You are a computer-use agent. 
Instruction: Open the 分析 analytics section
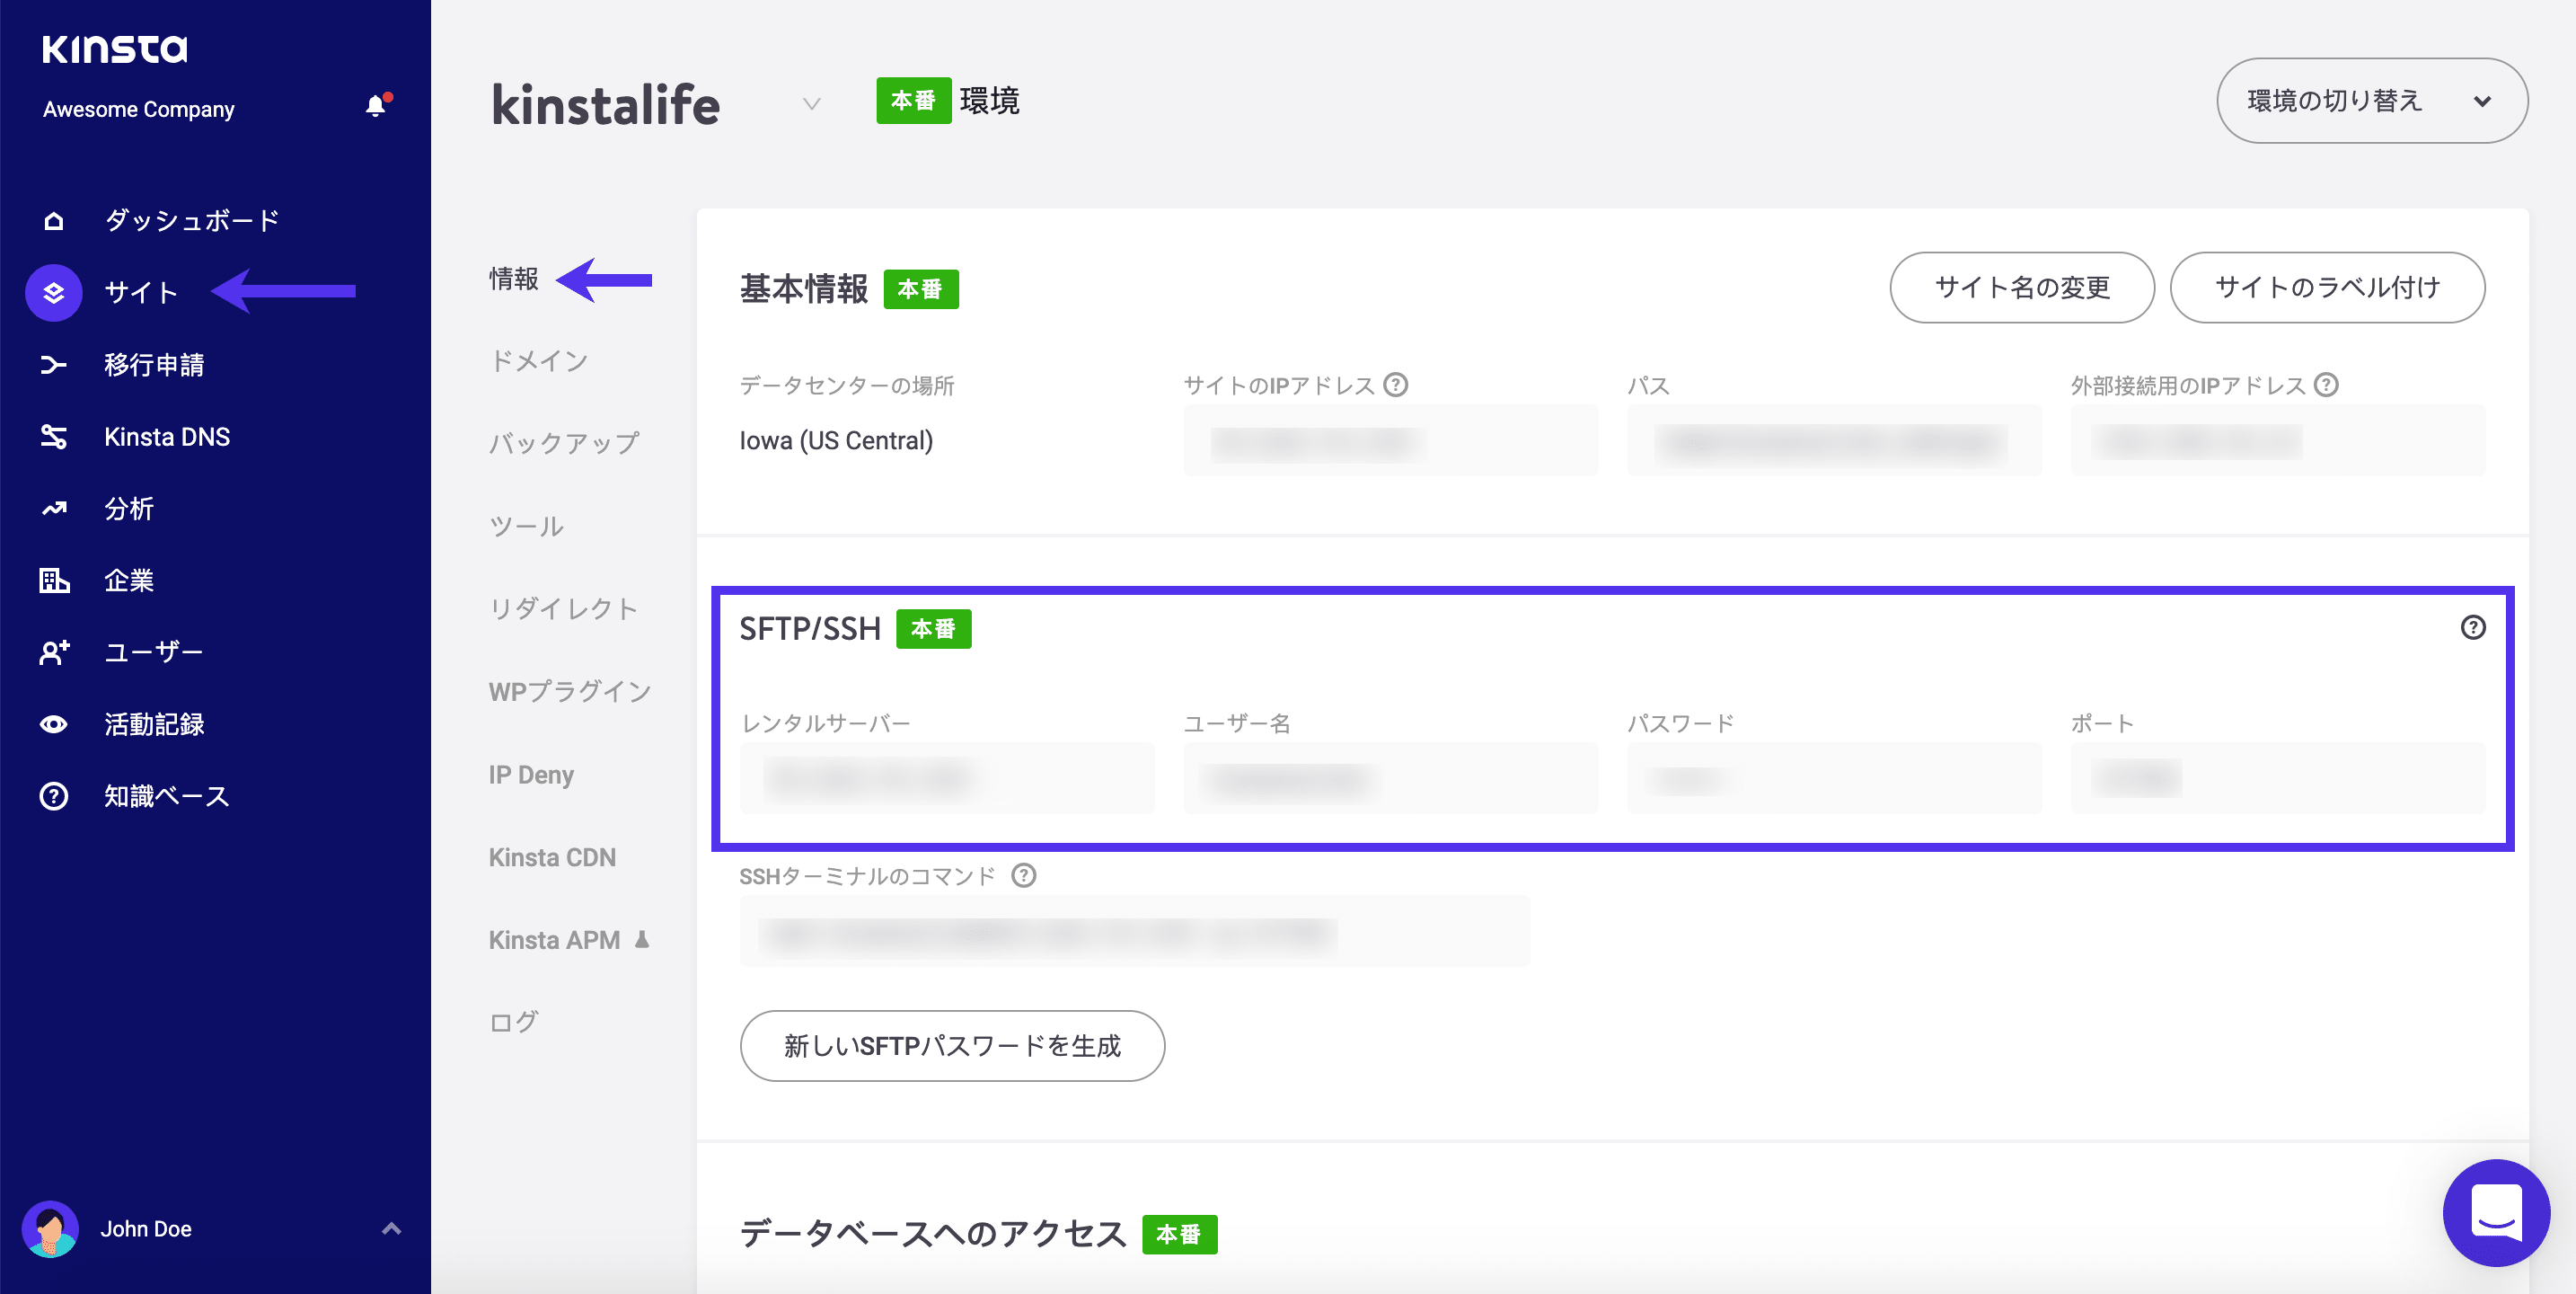[x=128, y=509]
